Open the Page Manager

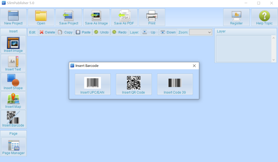point(13,147)
